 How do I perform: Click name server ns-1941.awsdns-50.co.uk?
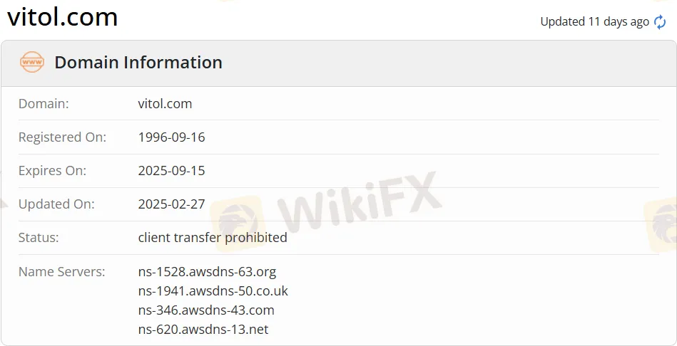tap(213, 291)
